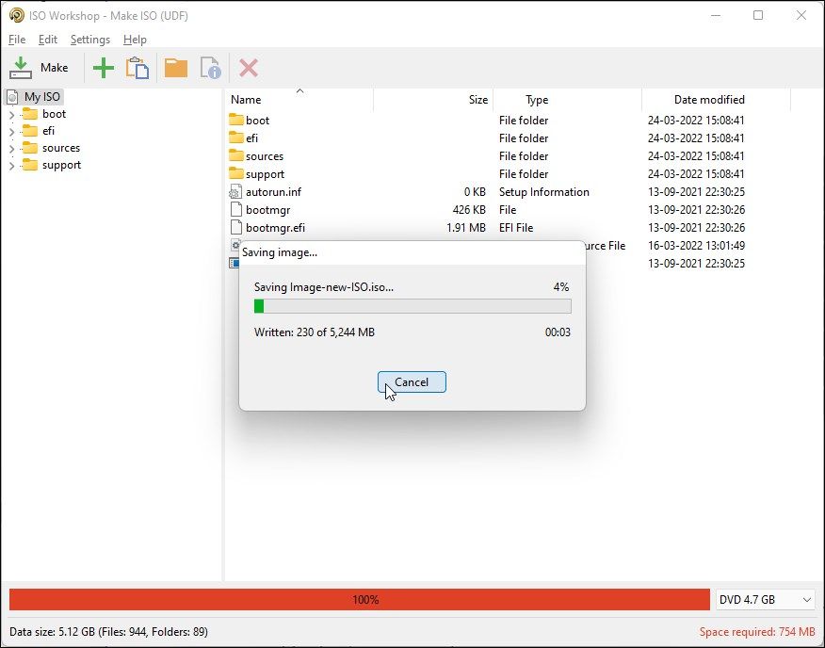
Task: Open the Help menu
Action: click(x=135, y=40)
